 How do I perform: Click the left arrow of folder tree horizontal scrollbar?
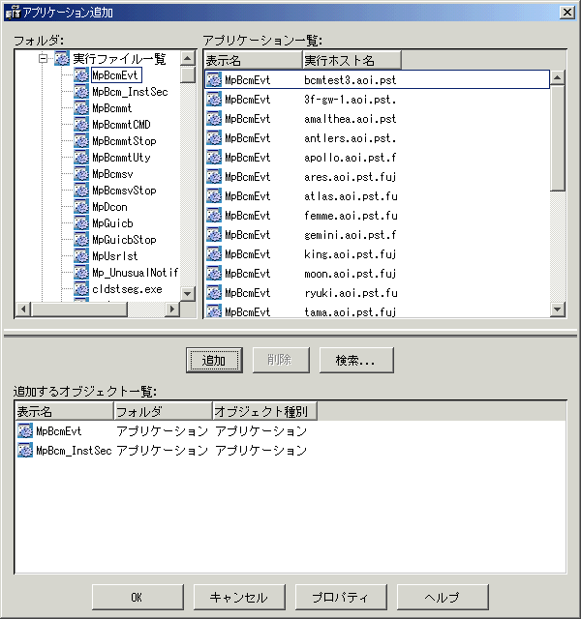(x=23, y=309)
